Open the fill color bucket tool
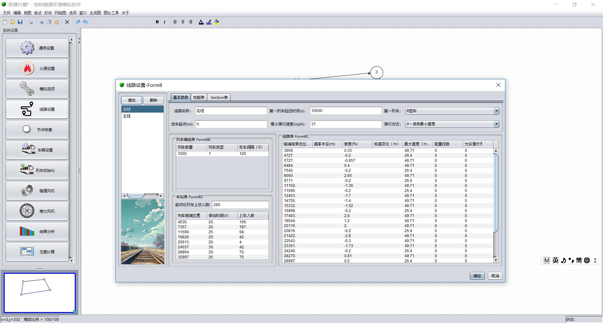This screenshot has height=323, width=603. (x=217, y=22)
